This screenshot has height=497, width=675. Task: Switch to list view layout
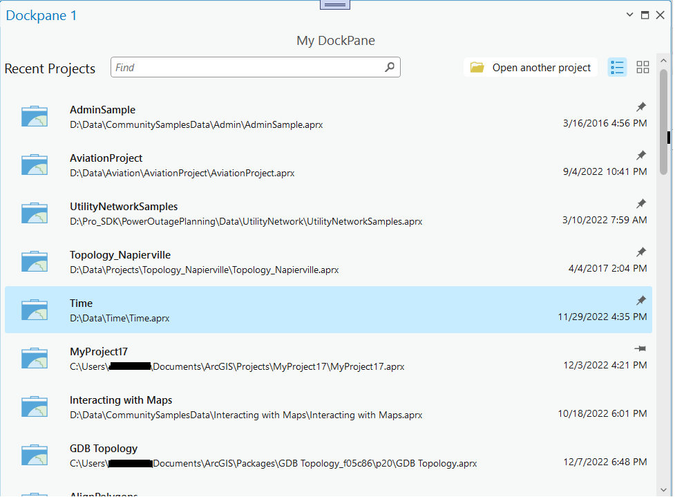(617, 67)
